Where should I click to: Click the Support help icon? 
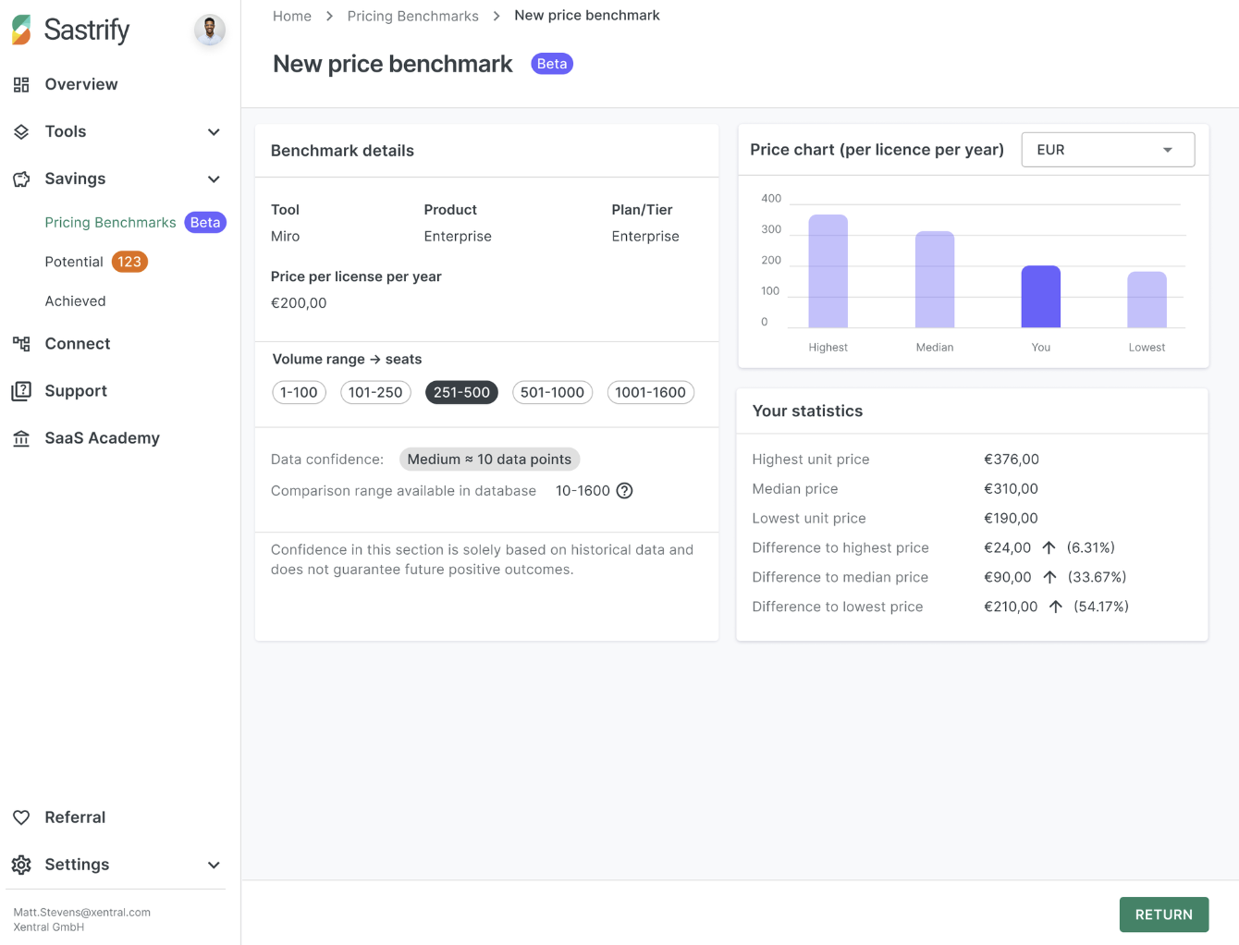pos(21,390)
